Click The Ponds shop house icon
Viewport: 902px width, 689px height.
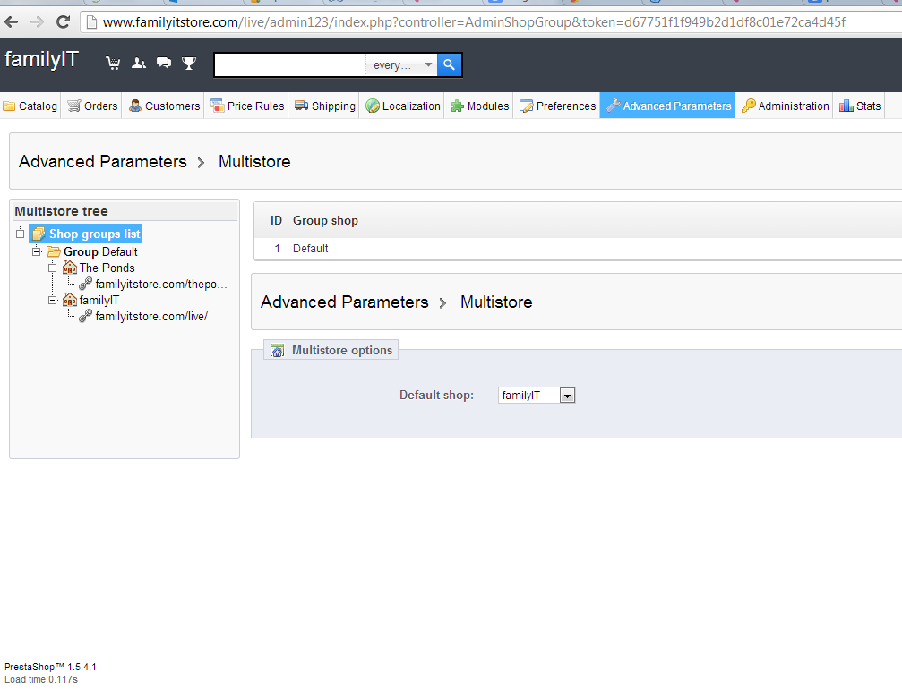coord(70,268)
